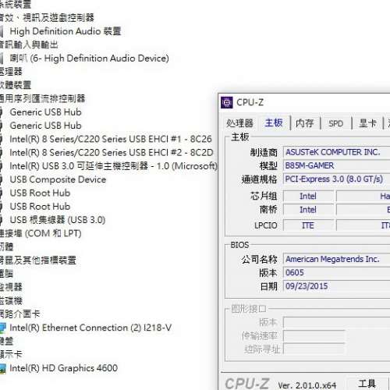Screen dimensions: 390x390
Task: Expand 滑鼠及其他指標裝置 category
Action: (38, 261)
